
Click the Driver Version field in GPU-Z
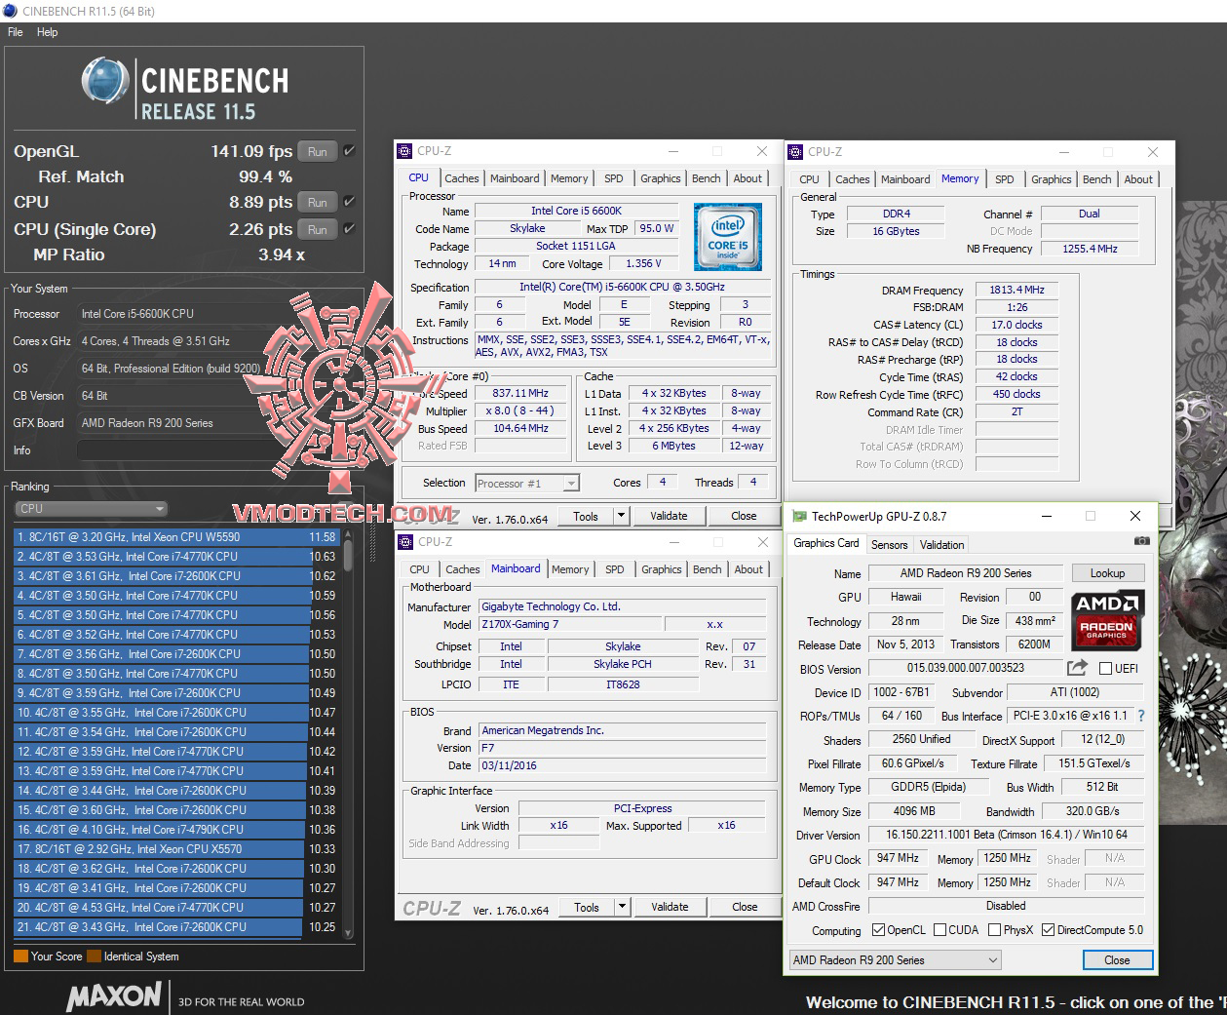point(1006,835)
